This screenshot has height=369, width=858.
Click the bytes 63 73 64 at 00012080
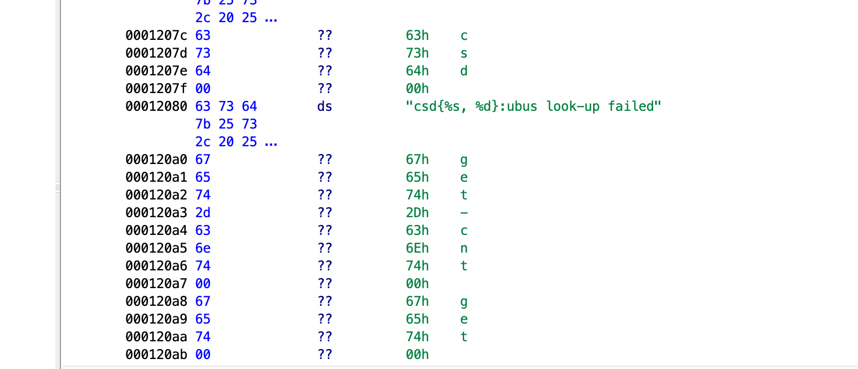click(226, 106)
